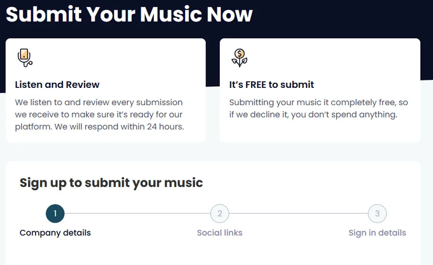Select the It's FREE to submit card
This screenshot has height=265, width=433.
pos(320,90)
